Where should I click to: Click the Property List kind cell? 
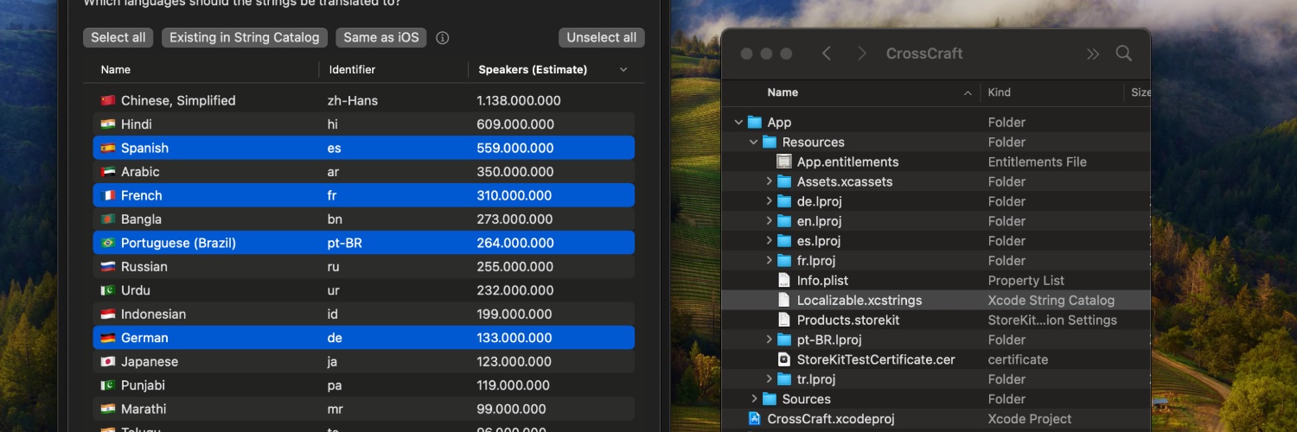click(x=1025, y=281)
